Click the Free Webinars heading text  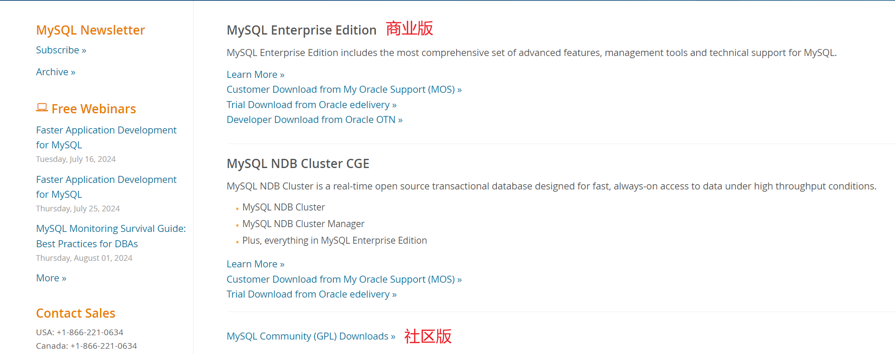[x=94, y=109]
